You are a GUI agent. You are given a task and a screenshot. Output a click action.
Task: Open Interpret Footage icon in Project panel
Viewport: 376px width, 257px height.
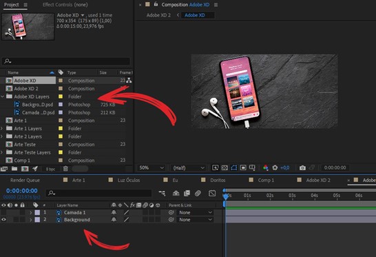4,169
